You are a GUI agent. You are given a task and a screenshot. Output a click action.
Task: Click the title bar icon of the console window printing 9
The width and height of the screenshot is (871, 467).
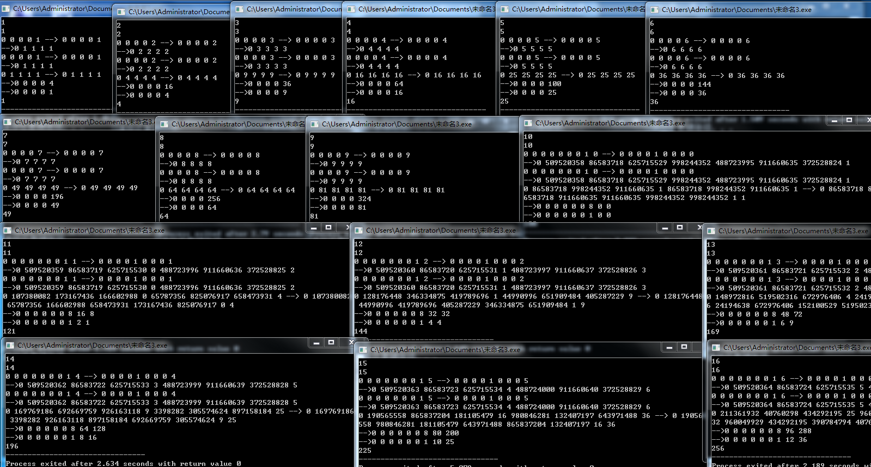click(315, 124)
